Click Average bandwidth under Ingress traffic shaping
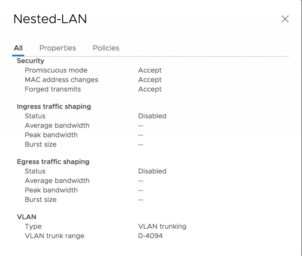The height and width of the screenshot is (256, 302). coord(57,125)
